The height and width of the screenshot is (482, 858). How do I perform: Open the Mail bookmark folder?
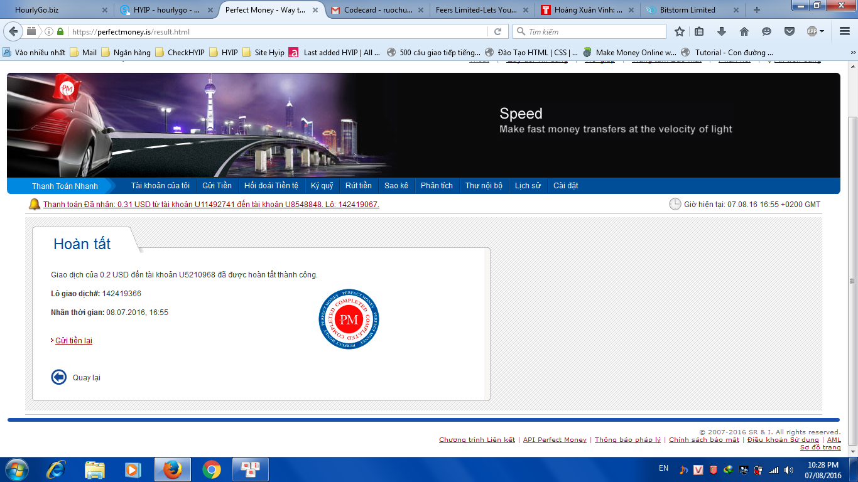[83, 53]
